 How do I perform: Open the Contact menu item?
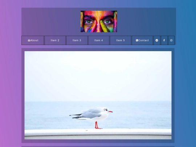click(x=142, y=40)
